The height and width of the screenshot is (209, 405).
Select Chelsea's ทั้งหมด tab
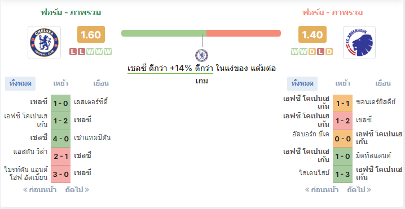(x=20, y=83)
